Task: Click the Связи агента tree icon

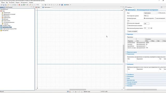Action: coord(3,21)
